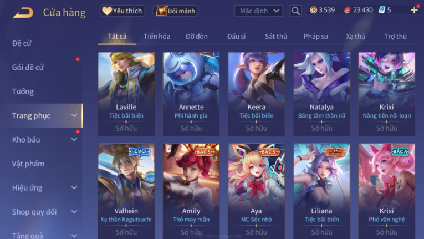Tap the golden back arrow icon

[23, 12]
